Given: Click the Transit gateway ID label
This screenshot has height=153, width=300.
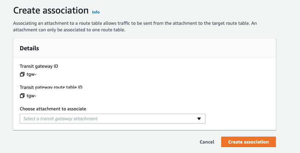Looking at the screenshot, I should 39,66.
